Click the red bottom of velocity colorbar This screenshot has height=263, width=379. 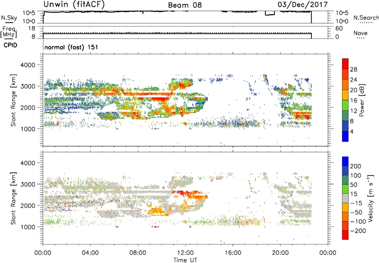pos(345,235)
